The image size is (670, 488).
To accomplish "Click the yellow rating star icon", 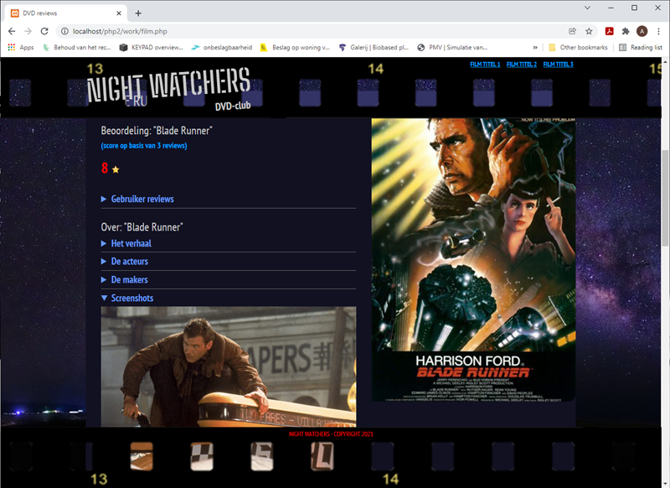I will point(116,170).
